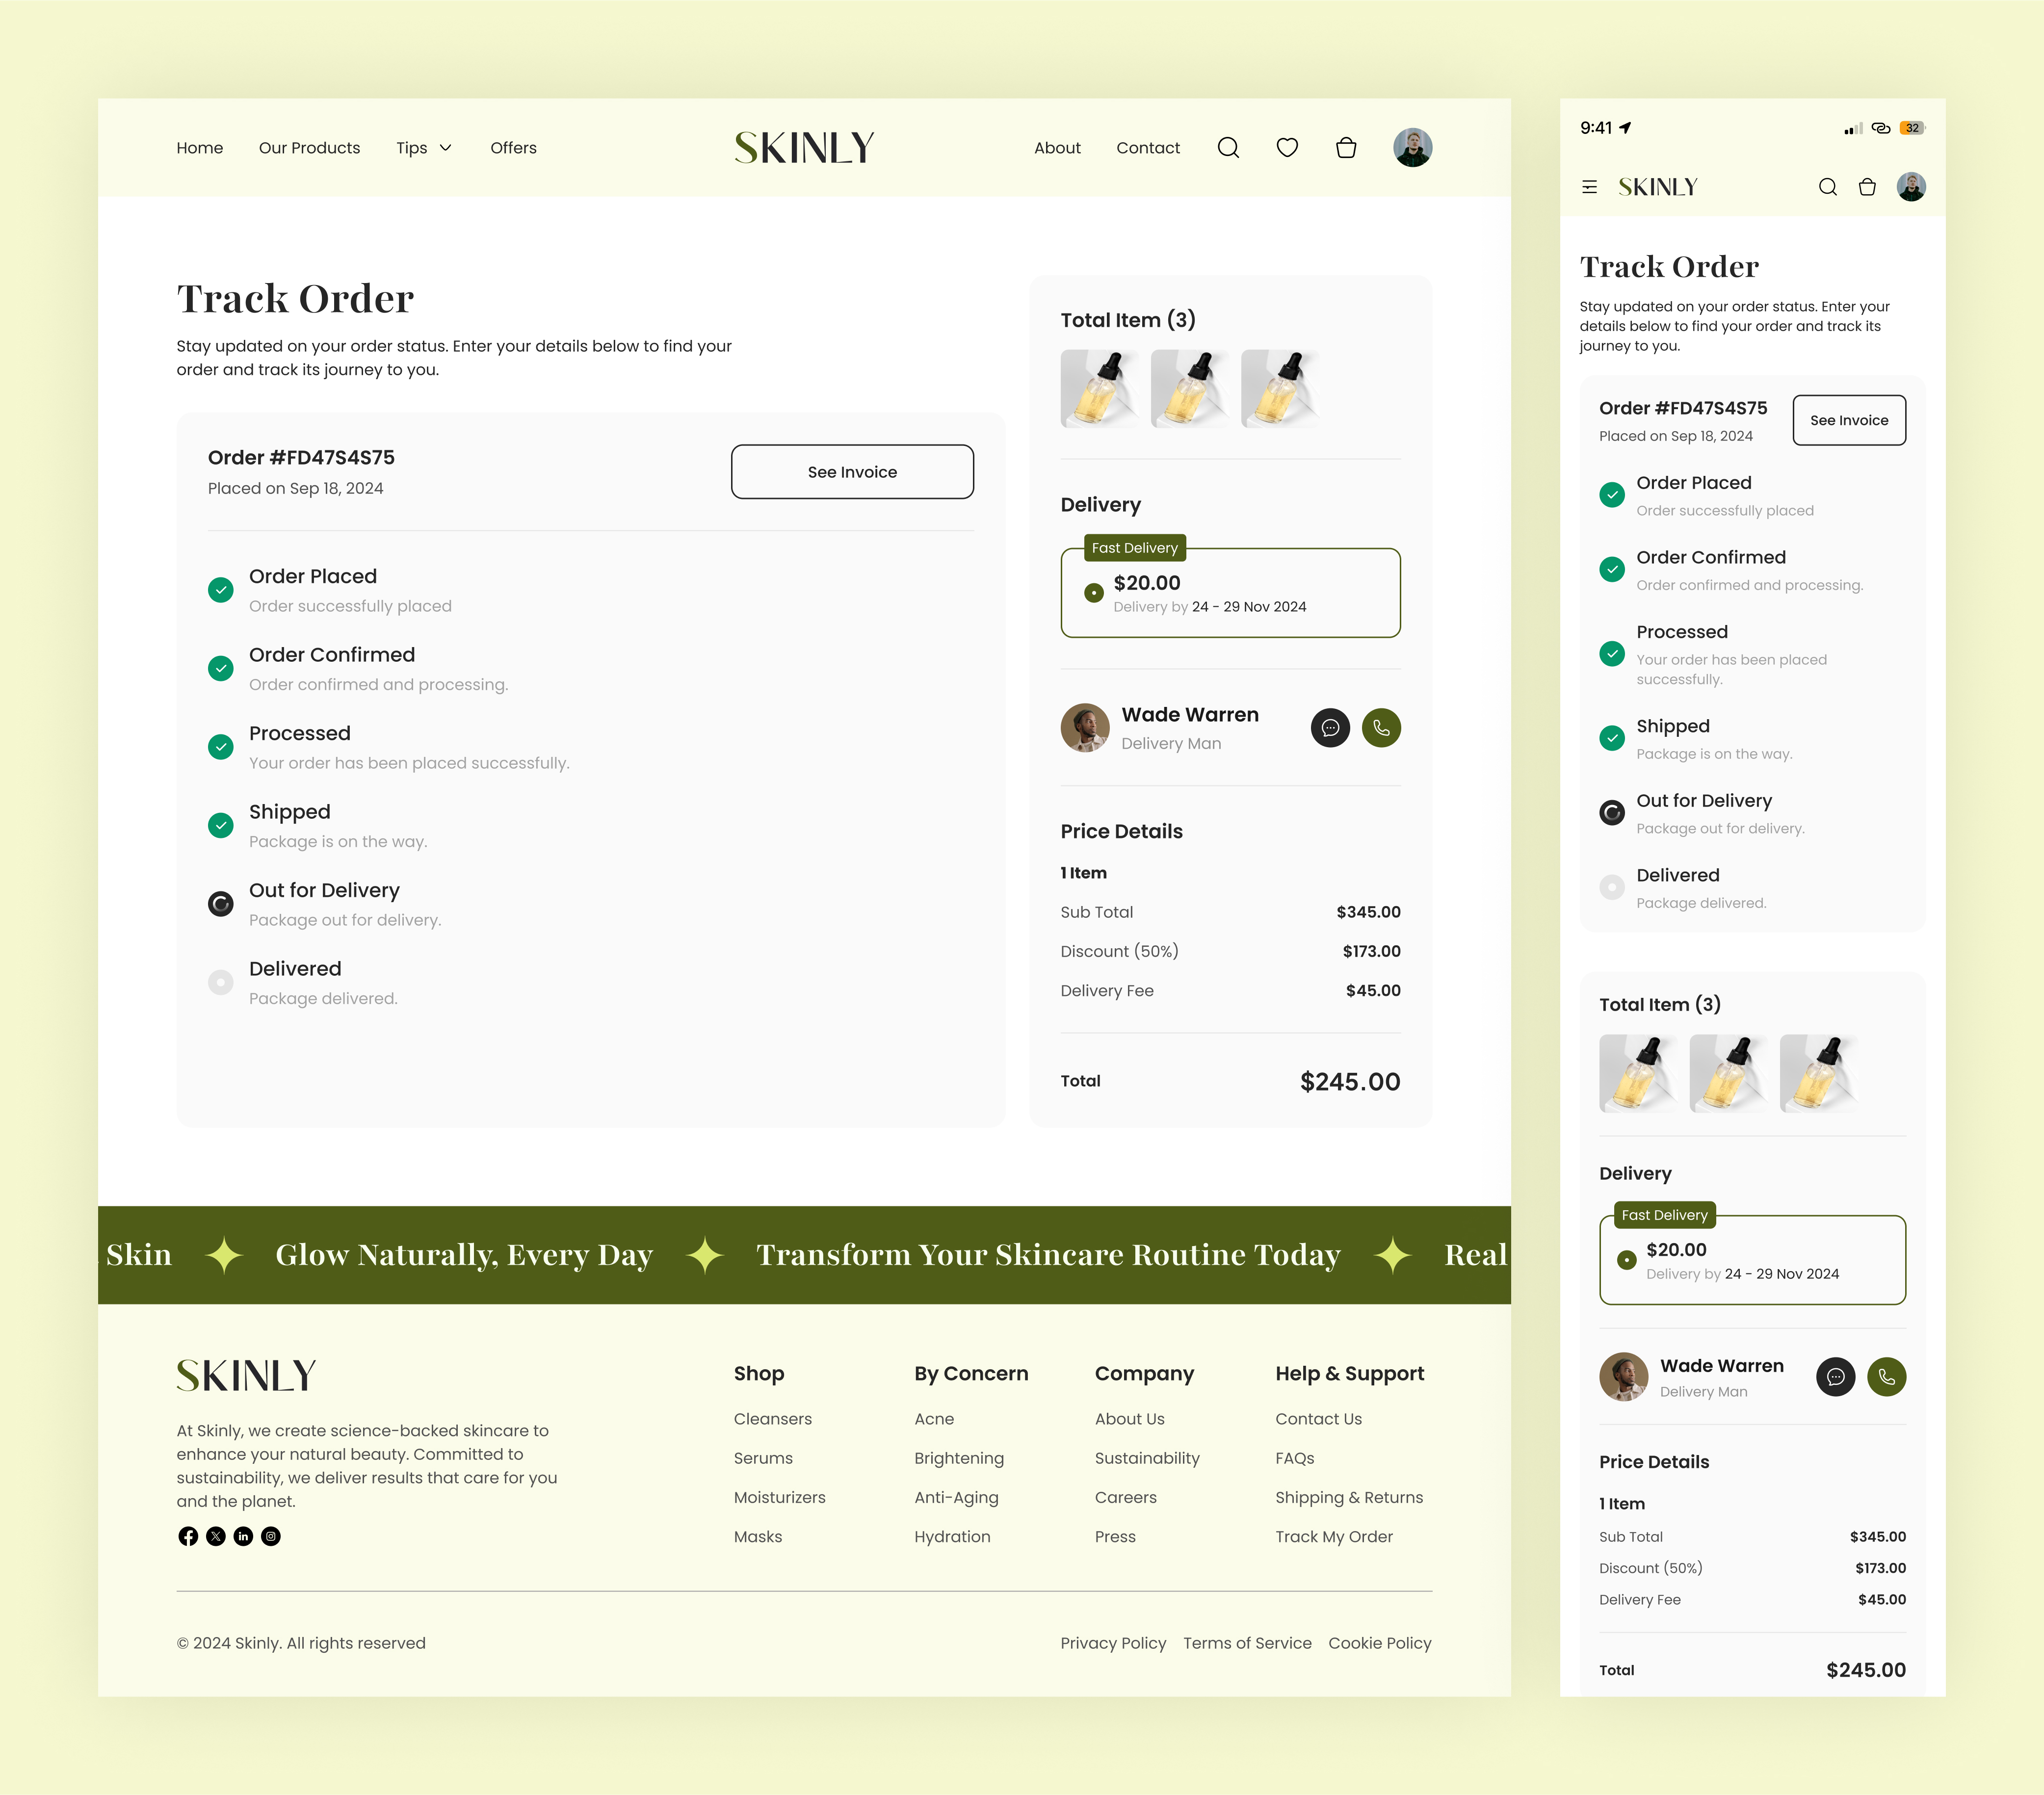
Task: Click the desktop Delivered status circle
Action: [x=221, y=982]
